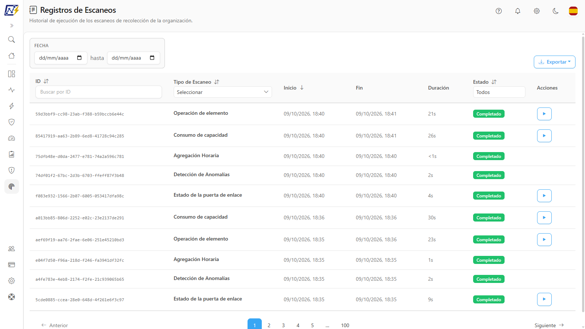The width and height of the screenshot is (585, 329).
Task: Open the end date calendar picker
Action: 152,58
